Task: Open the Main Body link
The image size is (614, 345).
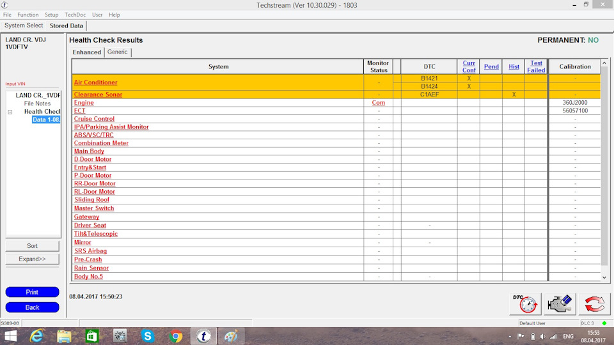Action: click(89, 151)
